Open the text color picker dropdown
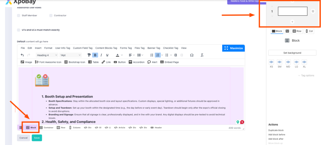Viewport: 321px width, 145px height. (x=123, y=55)
